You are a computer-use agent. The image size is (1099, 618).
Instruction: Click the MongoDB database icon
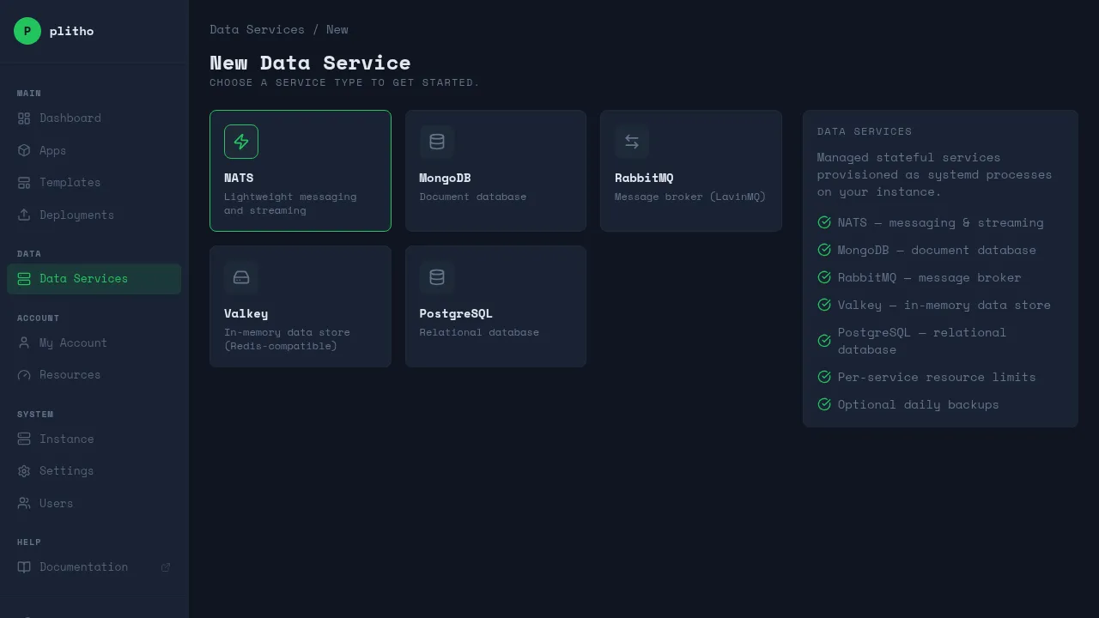click(437, 142)
